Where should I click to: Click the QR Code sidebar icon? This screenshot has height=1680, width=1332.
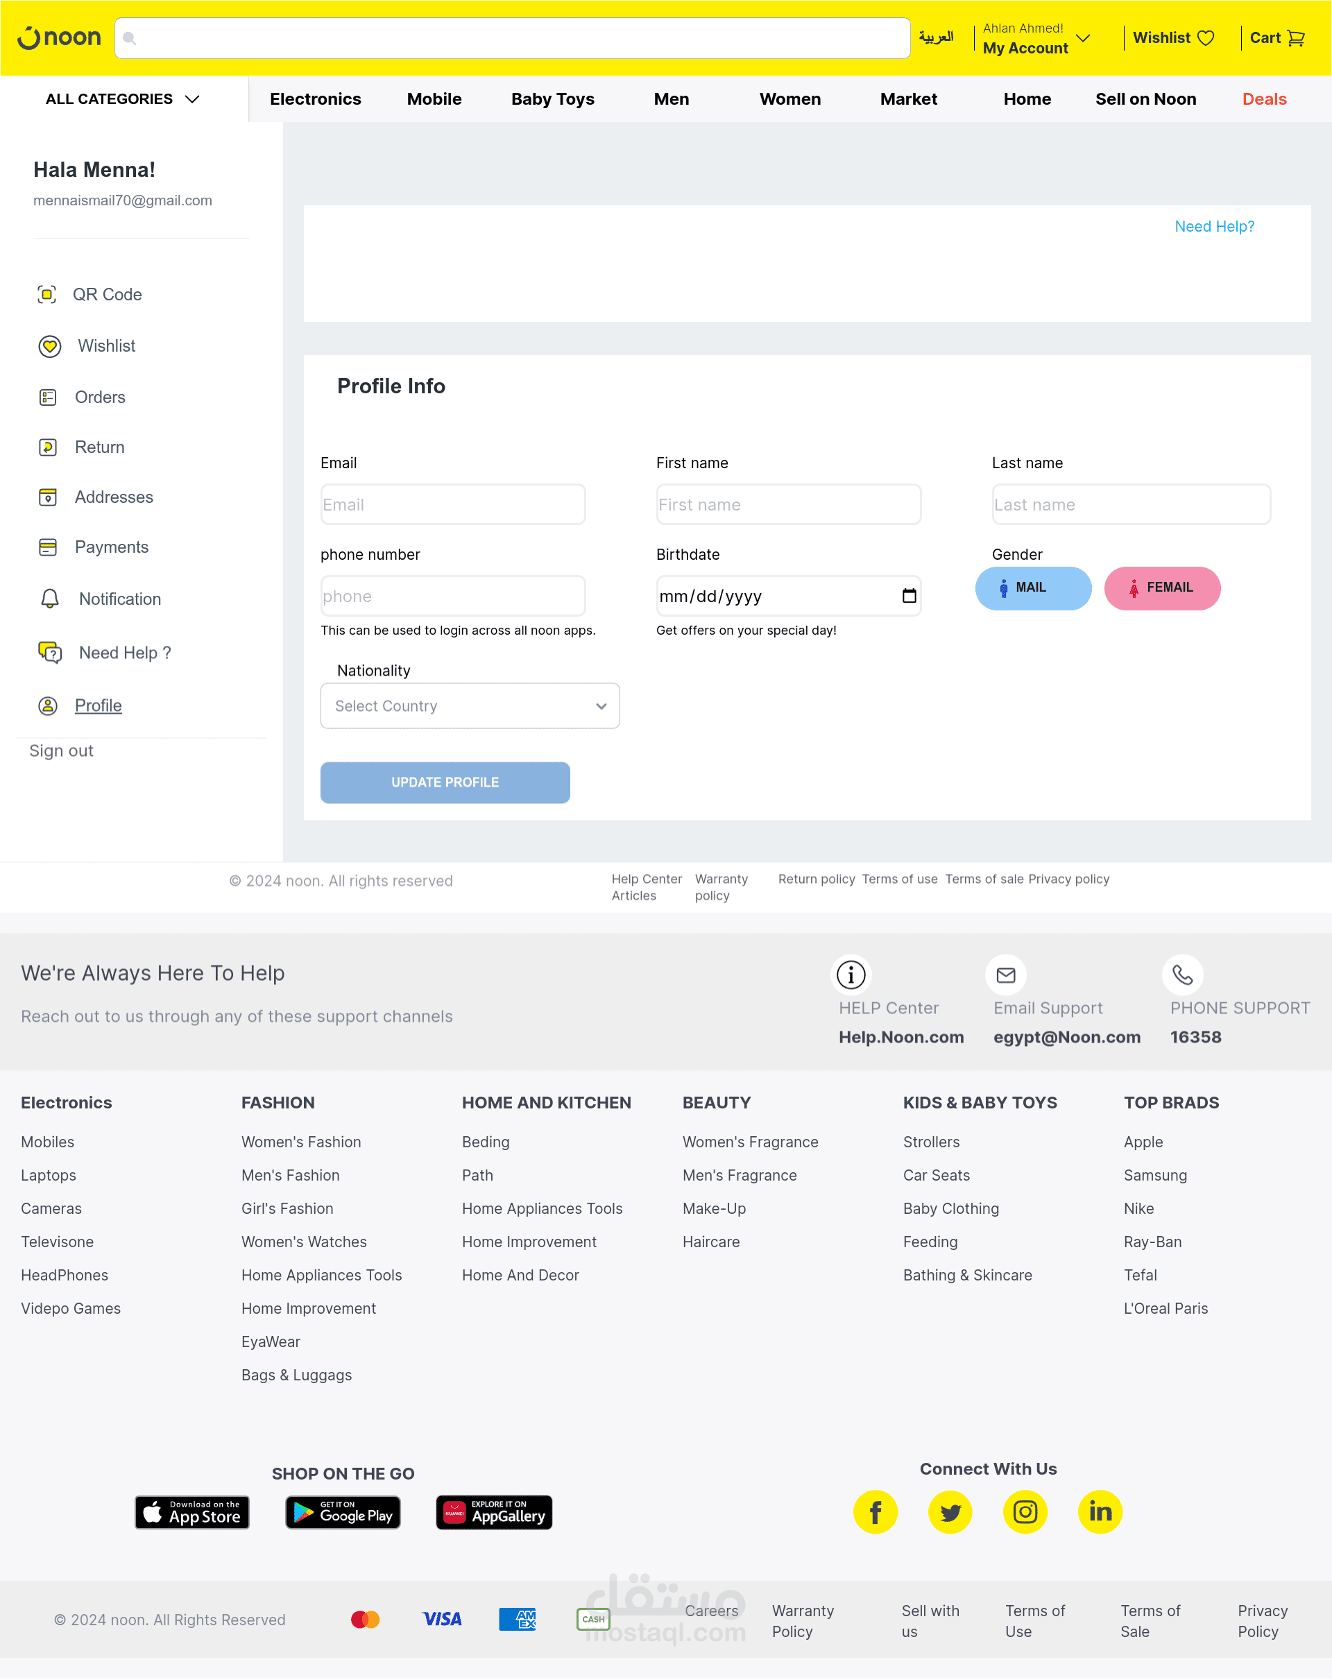tap(46, 295)
